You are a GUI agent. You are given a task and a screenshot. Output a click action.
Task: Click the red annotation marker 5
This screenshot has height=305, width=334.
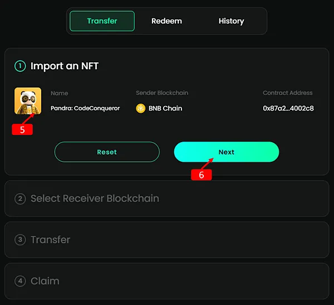click(x=22, y=129)
